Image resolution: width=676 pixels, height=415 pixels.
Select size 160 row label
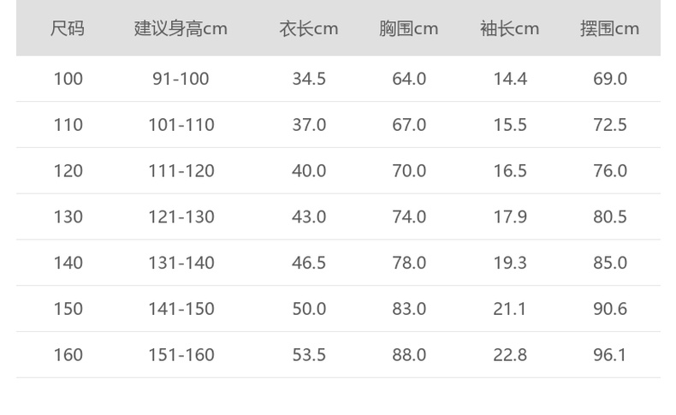pyautogui.click(x=68, y=354)
